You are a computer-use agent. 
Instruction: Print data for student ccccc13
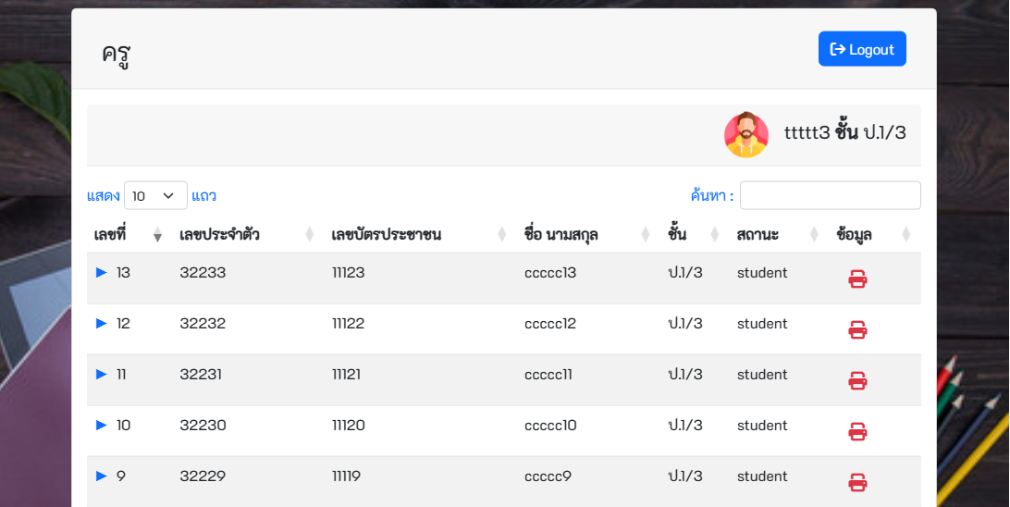857,279
